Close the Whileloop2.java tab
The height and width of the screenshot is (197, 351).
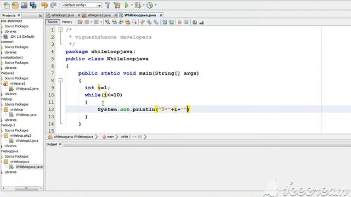tap(79, 15)
